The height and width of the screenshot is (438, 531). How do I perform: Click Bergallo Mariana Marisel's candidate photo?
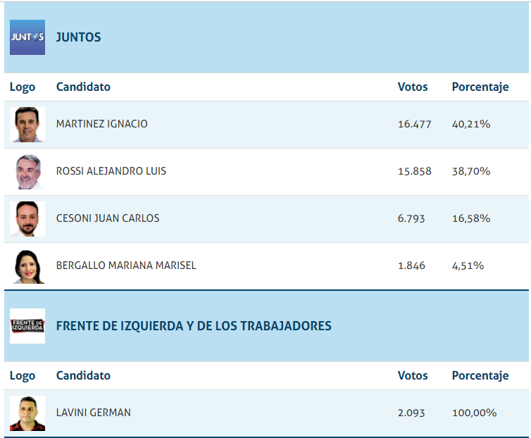coord(27,266)
